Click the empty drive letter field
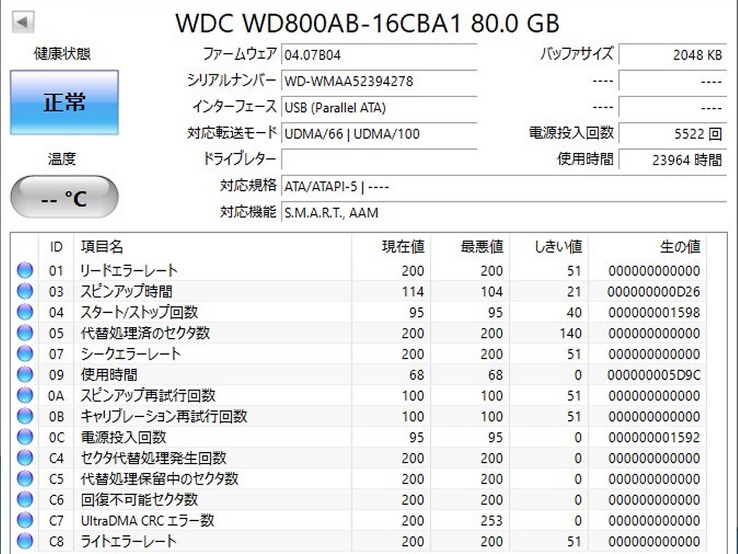The height and width of the screenshot is (554, 738). (379, 159)
